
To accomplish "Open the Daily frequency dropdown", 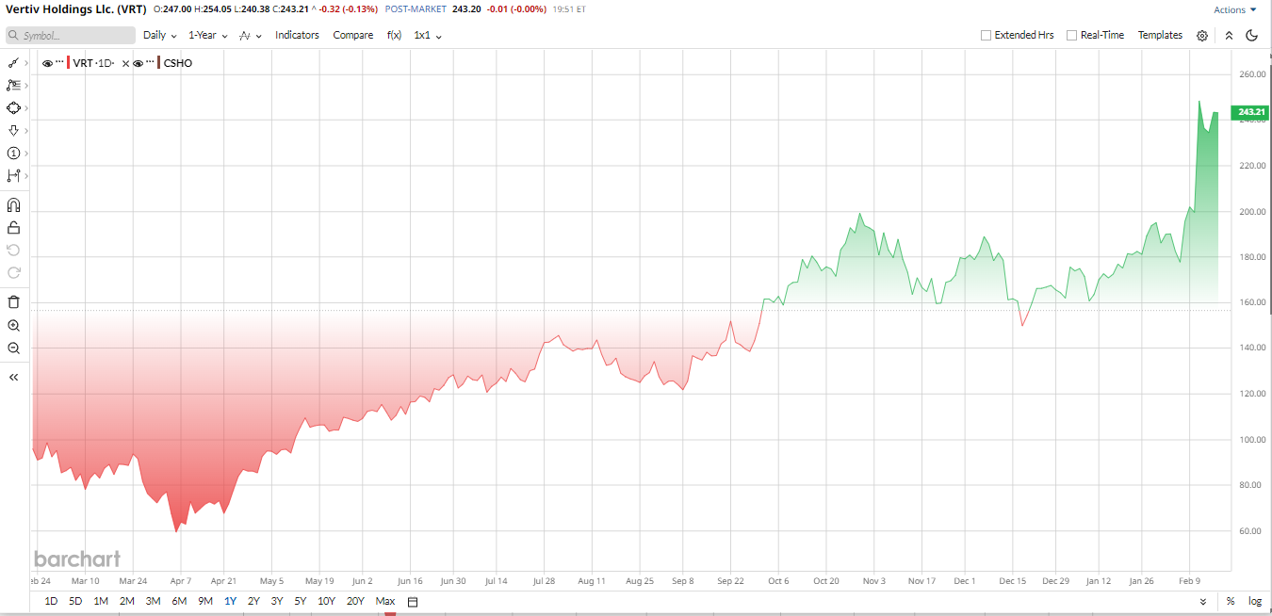I will [160, 35].
